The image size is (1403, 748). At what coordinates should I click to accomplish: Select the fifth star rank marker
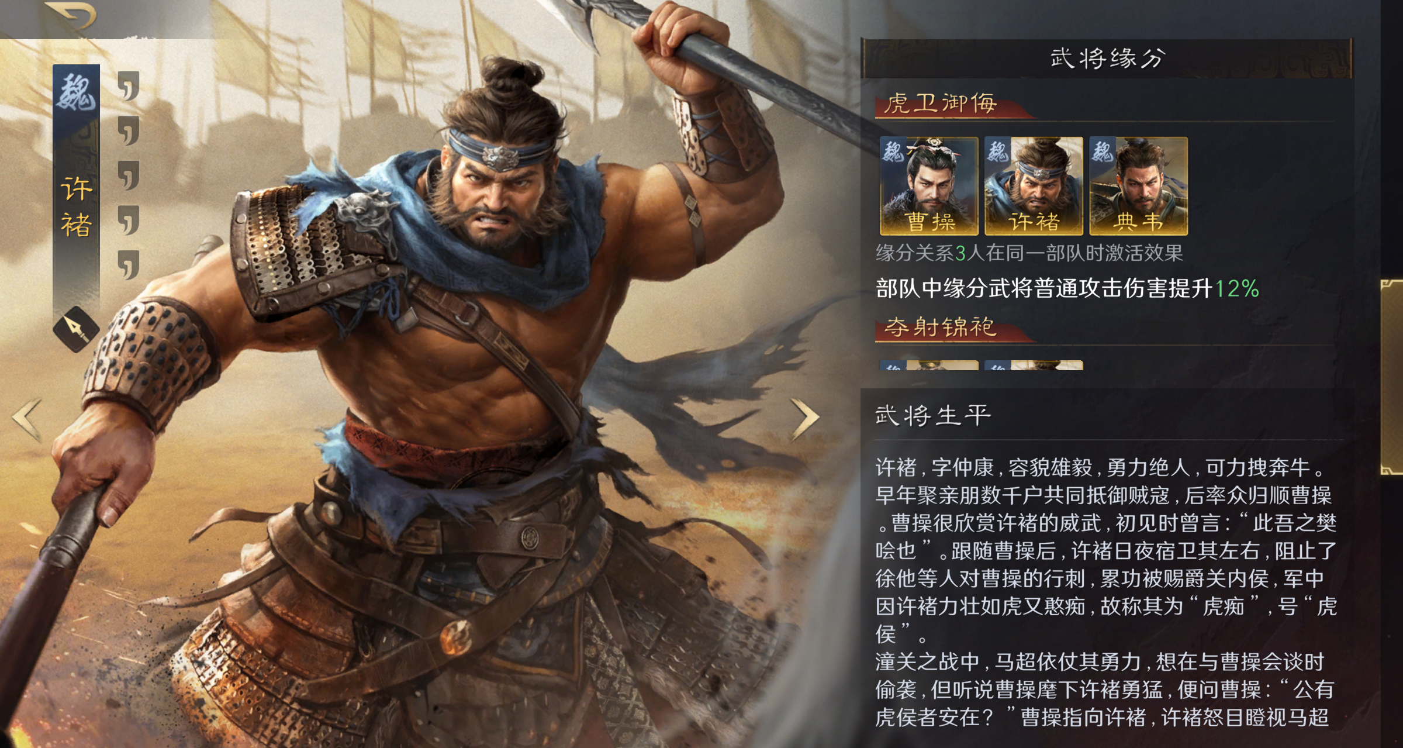pyautogui.click(x=129, y=265)
